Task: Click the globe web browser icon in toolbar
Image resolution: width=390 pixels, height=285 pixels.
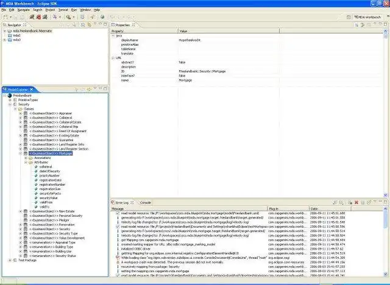Action: tap(102, 17)
